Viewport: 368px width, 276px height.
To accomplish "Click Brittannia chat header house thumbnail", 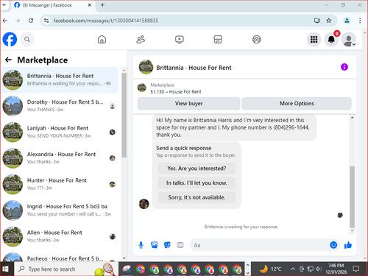I will [146, 67].
